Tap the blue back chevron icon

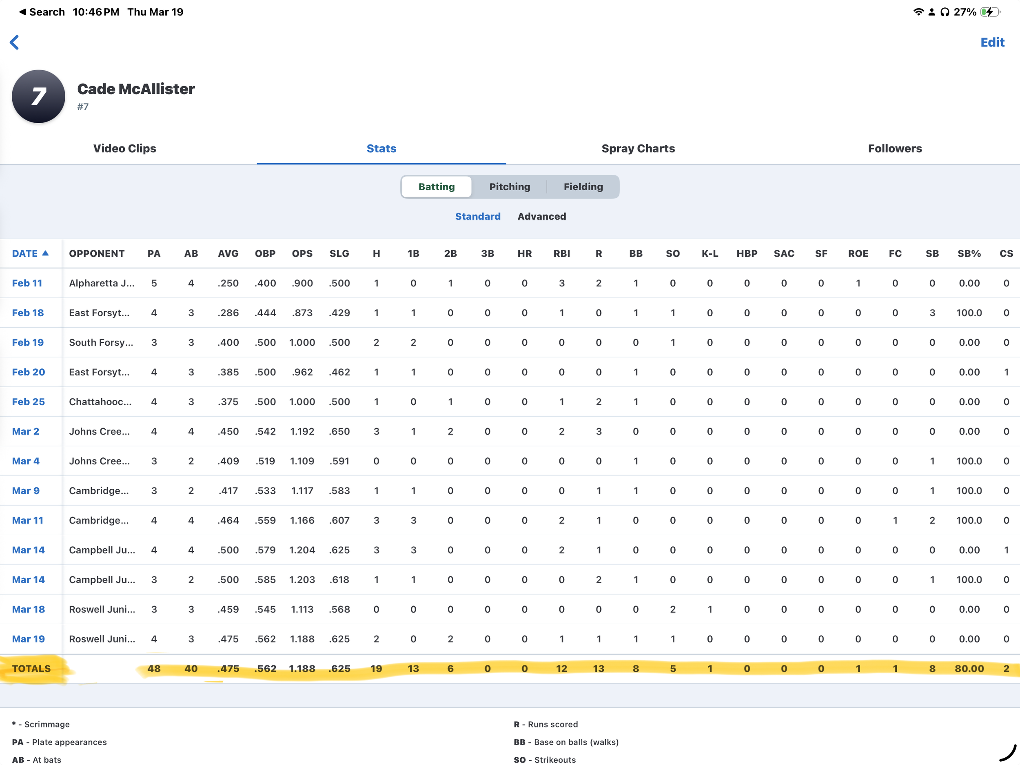(14, 42)
